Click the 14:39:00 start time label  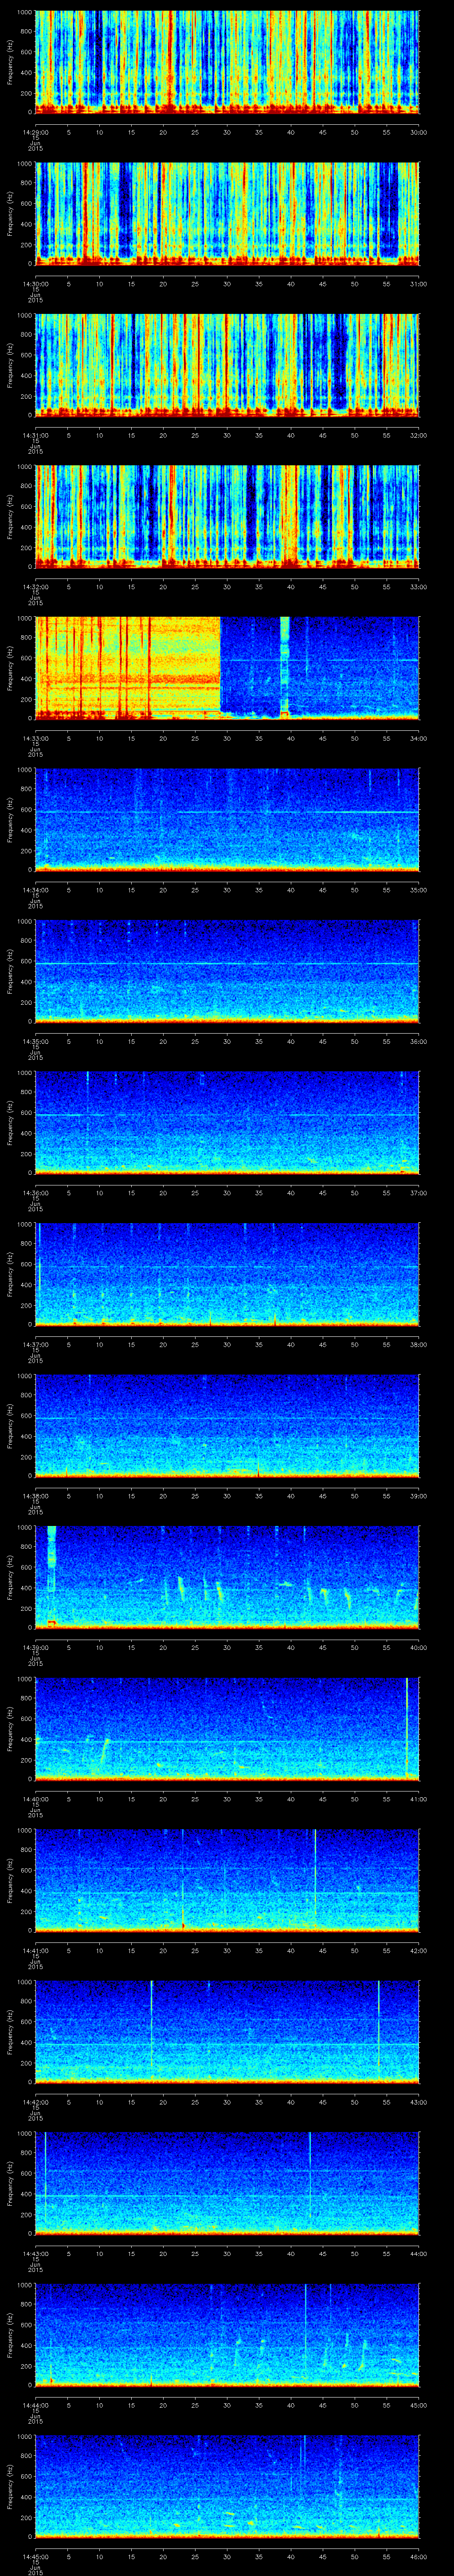click(x=35, y=1647)
